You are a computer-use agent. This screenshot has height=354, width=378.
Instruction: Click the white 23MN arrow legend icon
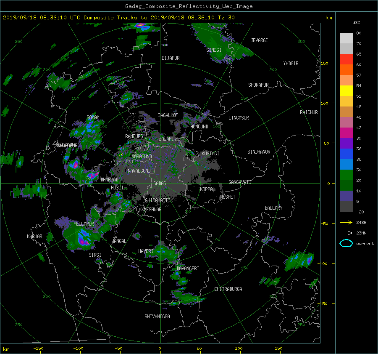pos(346,233)
